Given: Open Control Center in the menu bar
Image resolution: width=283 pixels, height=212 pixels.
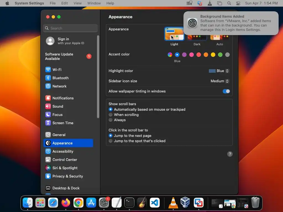Looking at the screenshot, I should tap(238, 3).
